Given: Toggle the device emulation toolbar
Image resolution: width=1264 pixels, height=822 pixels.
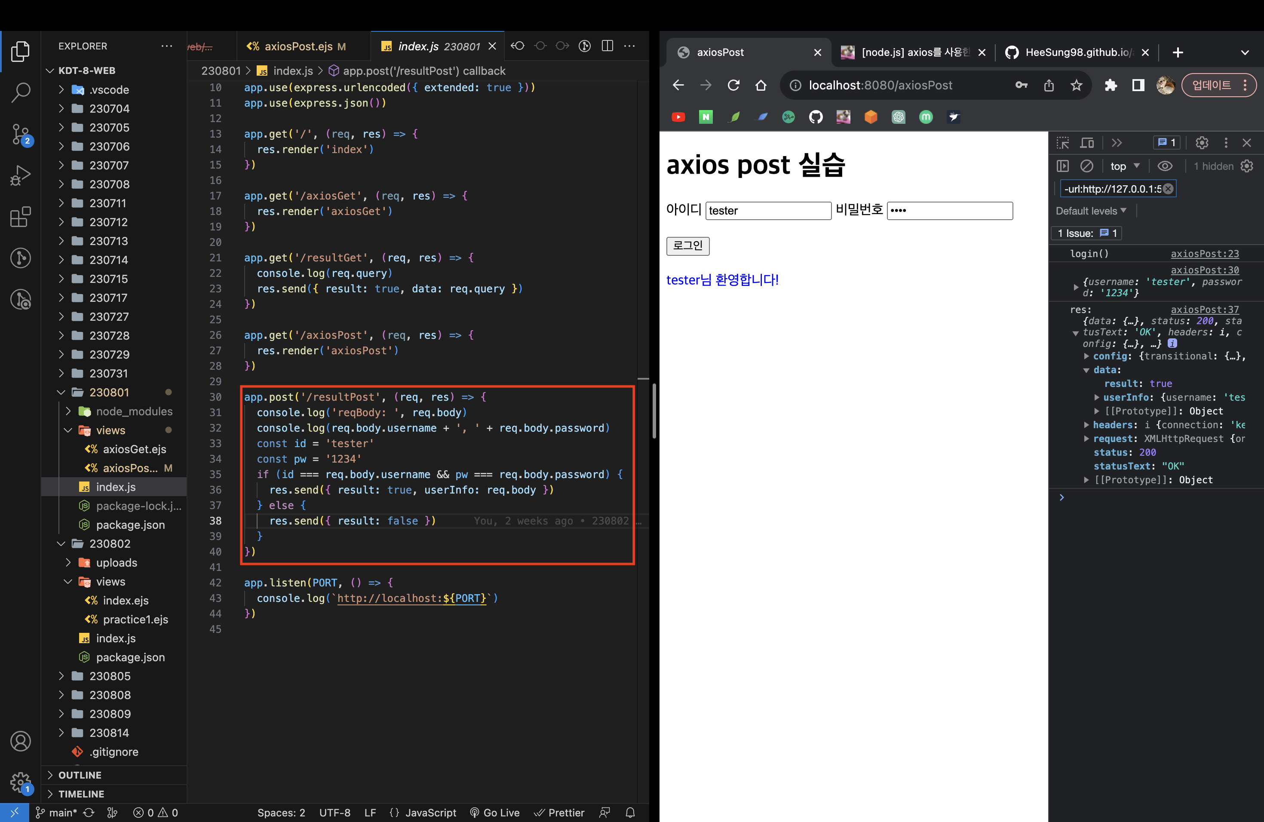Looking at the screenshot, I should tap(1087, 143).
